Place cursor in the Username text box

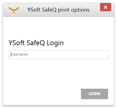tap(58, 55)
